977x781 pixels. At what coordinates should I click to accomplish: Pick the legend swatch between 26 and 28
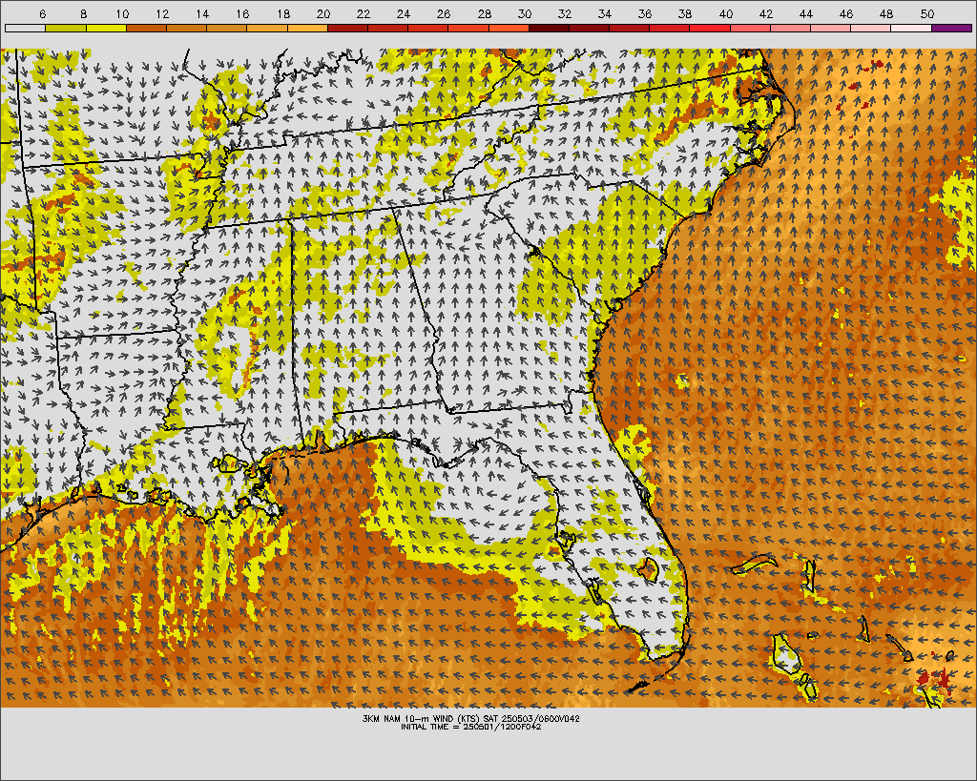[468, 28]
